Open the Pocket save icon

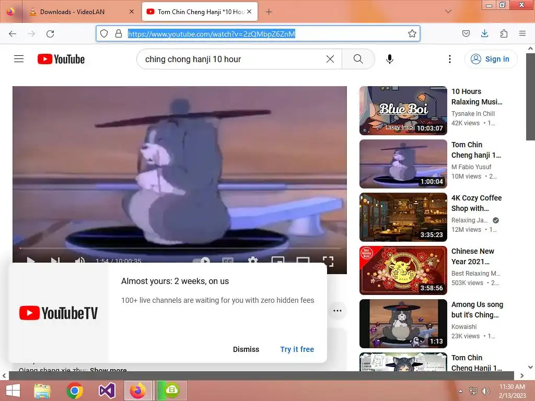point(466,33)
